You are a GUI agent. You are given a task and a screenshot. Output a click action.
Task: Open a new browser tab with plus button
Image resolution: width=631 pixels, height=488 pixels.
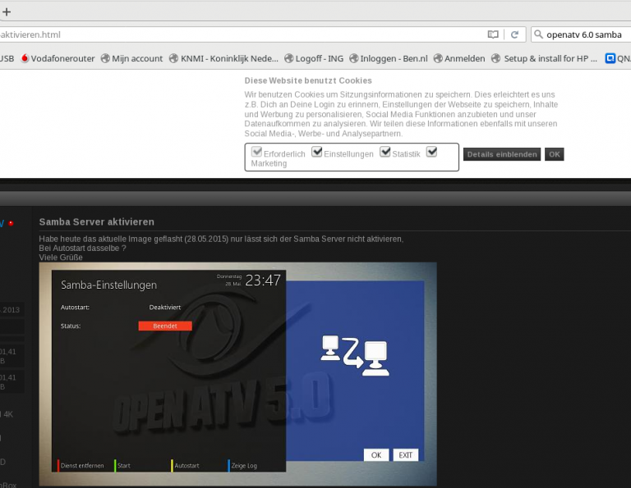(7, 12)
